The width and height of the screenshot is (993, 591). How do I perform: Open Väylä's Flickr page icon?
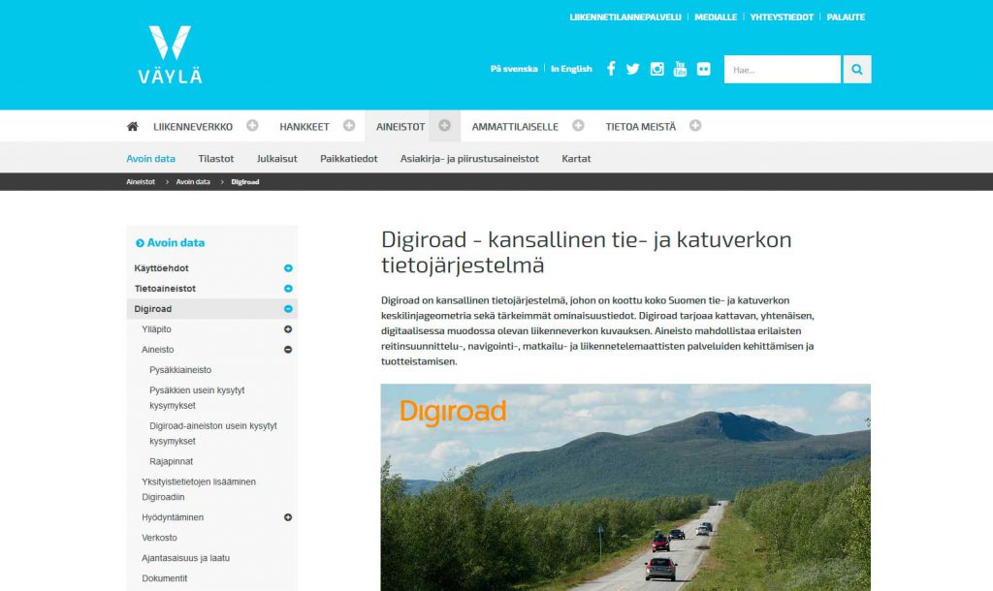(704, 69)
